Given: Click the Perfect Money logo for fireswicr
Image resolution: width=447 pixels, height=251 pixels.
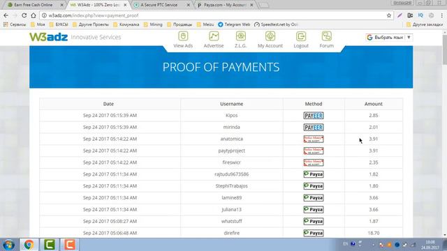Looking at the screenshot, I should point(314,162).
